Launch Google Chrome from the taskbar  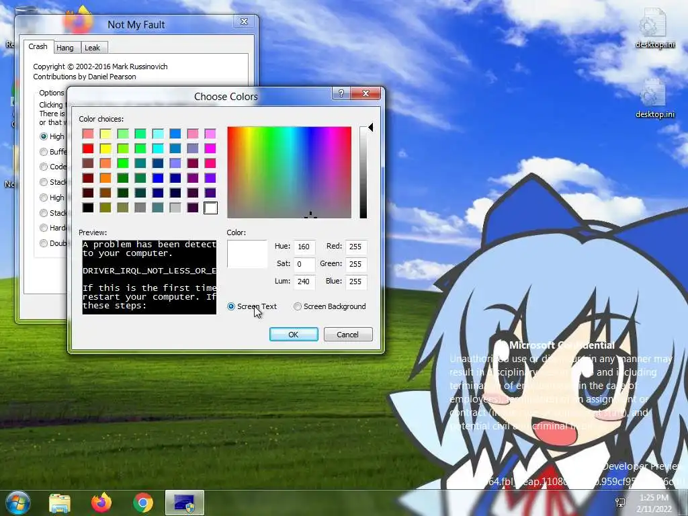[142, 503]
